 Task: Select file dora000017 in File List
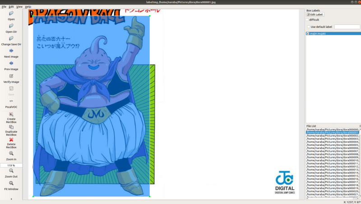[333, 182]
